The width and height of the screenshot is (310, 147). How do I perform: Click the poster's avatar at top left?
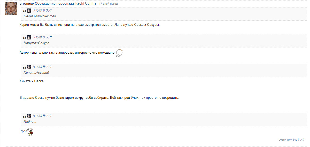point(11,9)
